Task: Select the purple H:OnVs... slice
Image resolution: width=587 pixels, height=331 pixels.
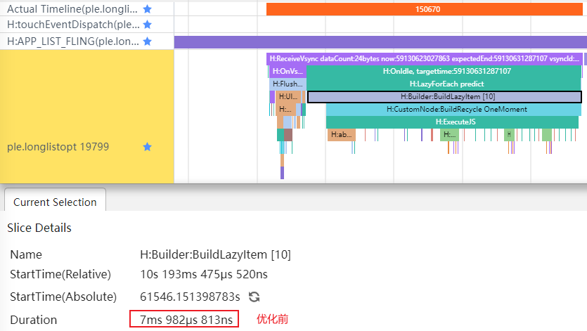Action: tap(288, 71)
